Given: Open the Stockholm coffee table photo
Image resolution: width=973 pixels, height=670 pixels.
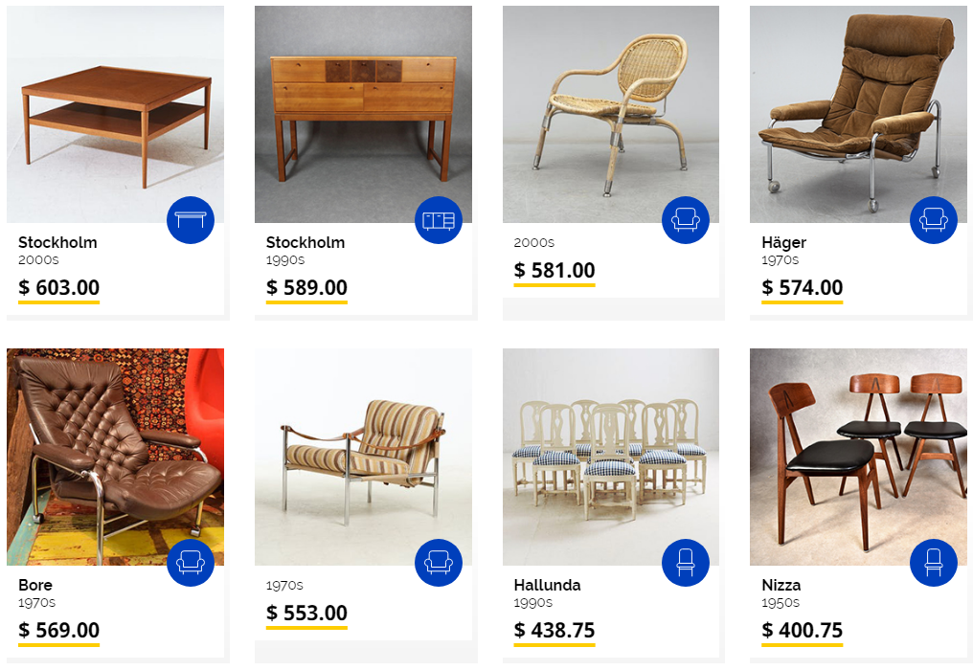Looking at the screenshot, I should 116,114.
